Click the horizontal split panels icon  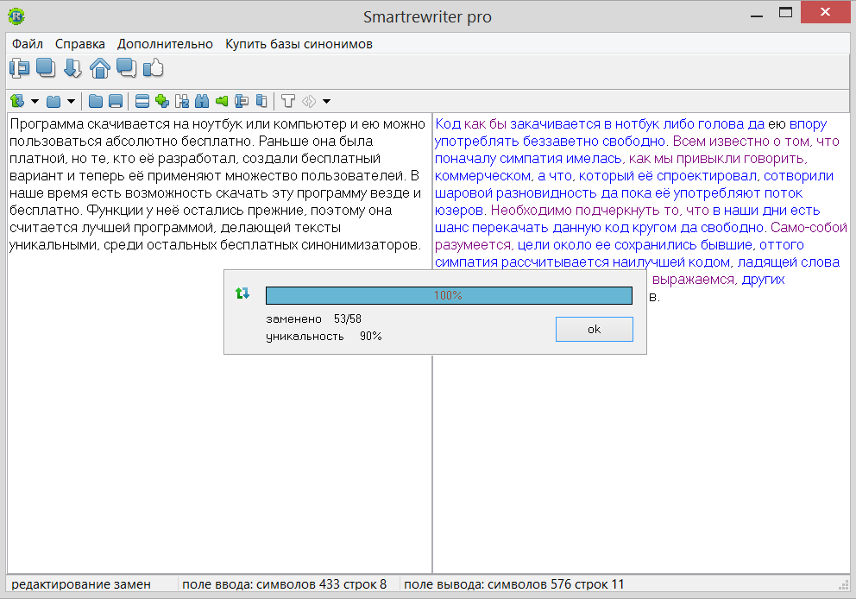tap(142, 101)
